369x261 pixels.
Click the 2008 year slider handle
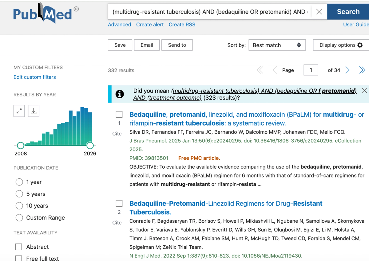(x=21, y=145)
